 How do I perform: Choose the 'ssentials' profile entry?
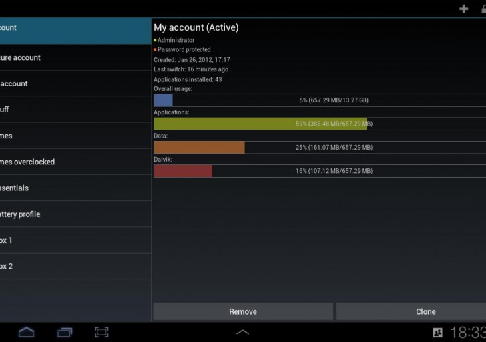pyautogui.click(x=76, y=188)
